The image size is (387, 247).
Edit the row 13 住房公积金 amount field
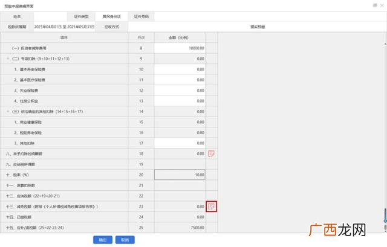click(x=180, y=101)
